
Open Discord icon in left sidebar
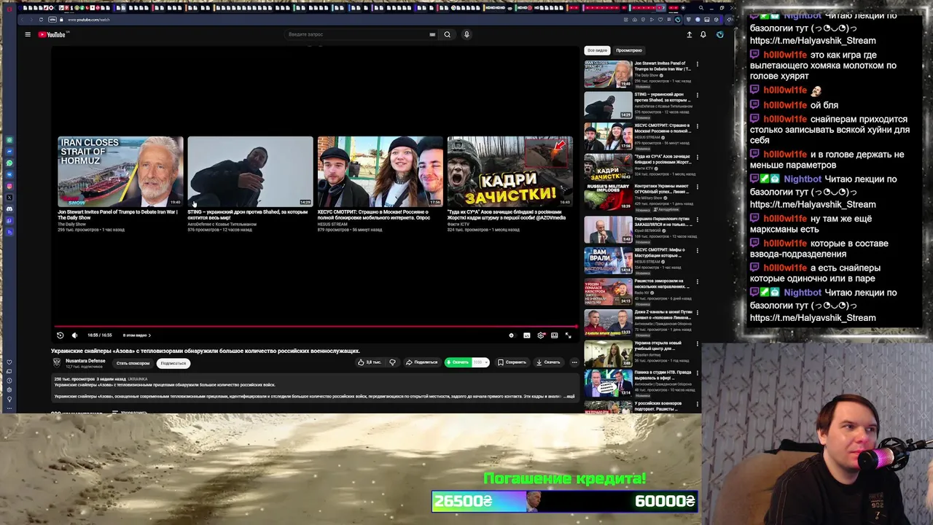tap(9, 209)
